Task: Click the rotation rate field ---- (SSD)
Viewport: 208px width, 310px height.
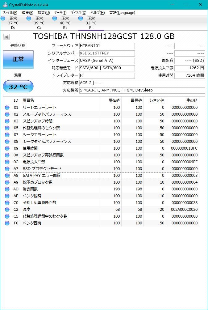Action: [190, 61]
